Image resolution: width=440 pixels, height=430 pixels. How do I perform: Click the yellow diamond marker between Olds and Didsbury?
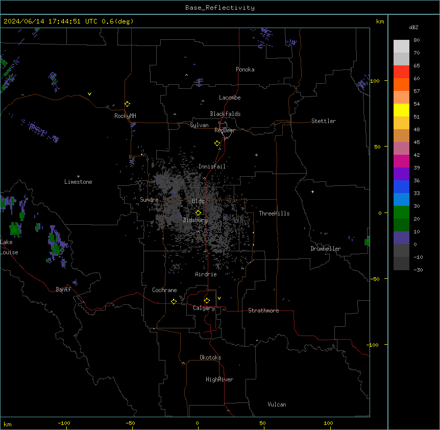click(198, 213)
